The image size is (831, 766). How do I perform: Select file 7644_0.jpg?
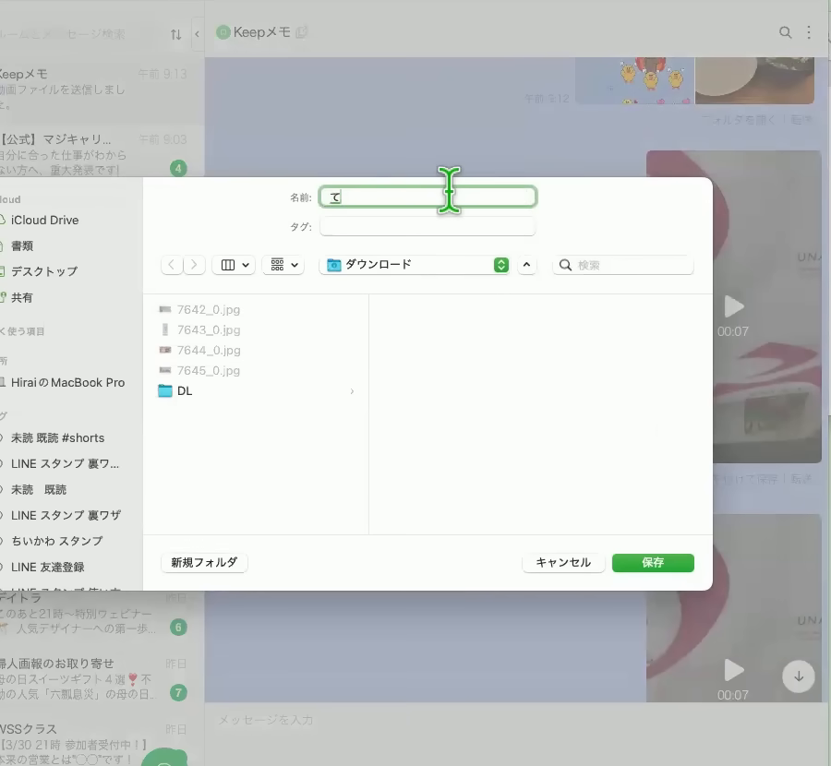click(209, 350)
